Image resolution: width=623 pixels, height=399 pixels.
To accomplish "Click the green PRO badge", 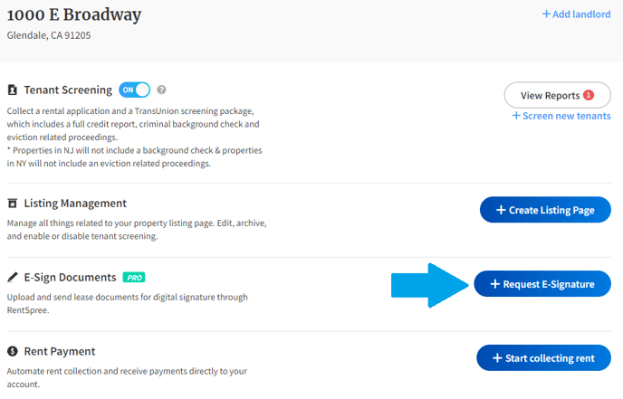I will (x=134, y=278).
